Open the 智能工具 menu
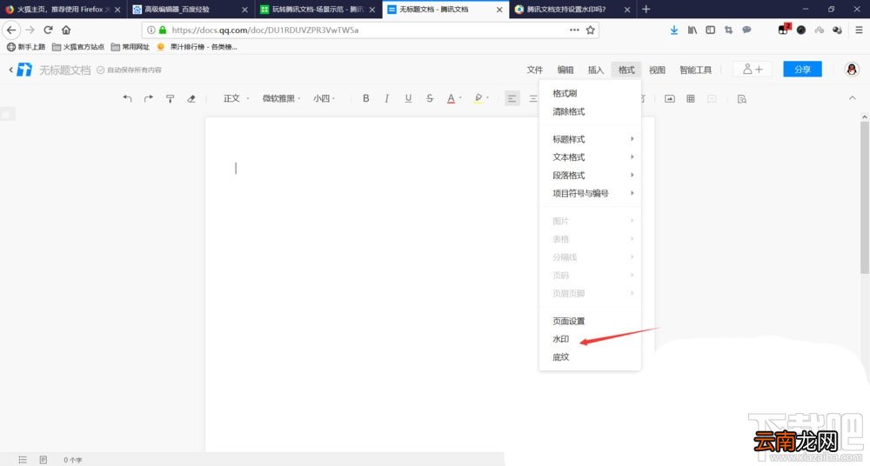Screen dimensions: 870x466 (695, 70)
